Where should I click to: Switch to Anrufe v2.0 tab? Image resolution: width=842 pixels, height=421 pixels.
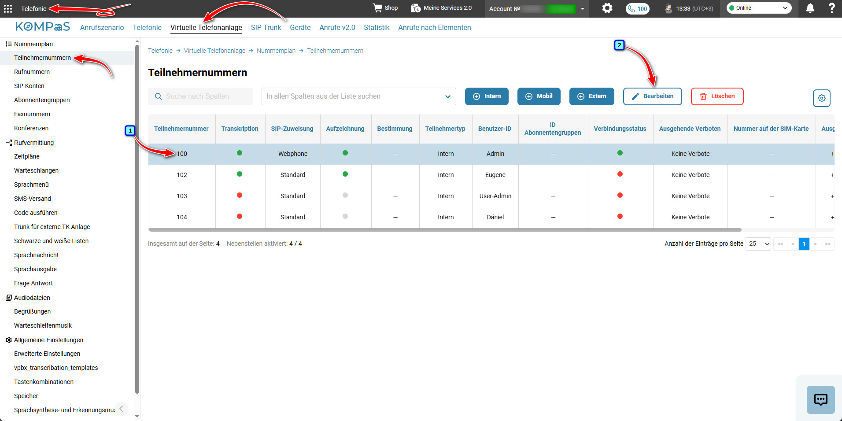(337, 27)
